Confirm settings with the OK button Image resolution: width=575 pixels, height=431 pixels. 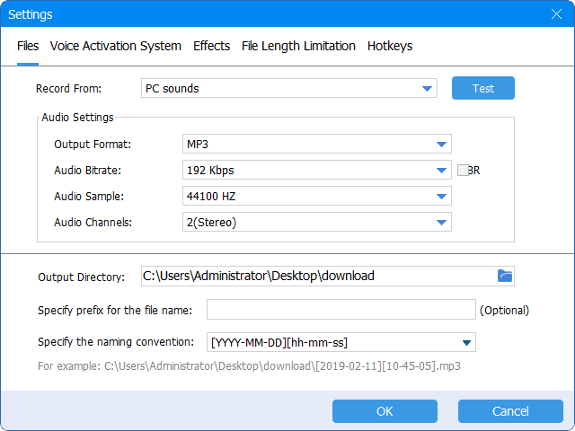(x=385, y=411)
